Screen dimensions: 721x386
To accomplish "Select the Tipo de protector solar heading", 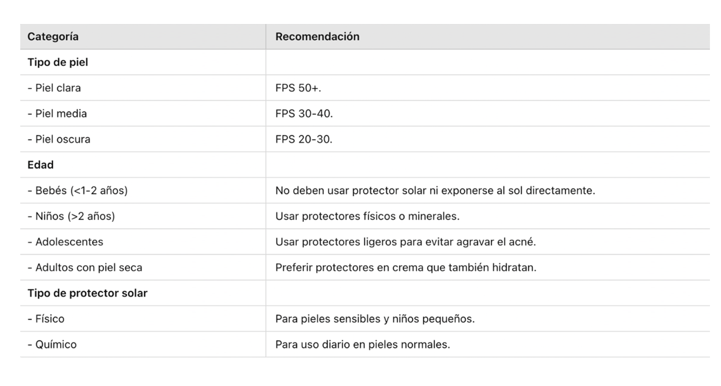I will [x=87, y=293].
